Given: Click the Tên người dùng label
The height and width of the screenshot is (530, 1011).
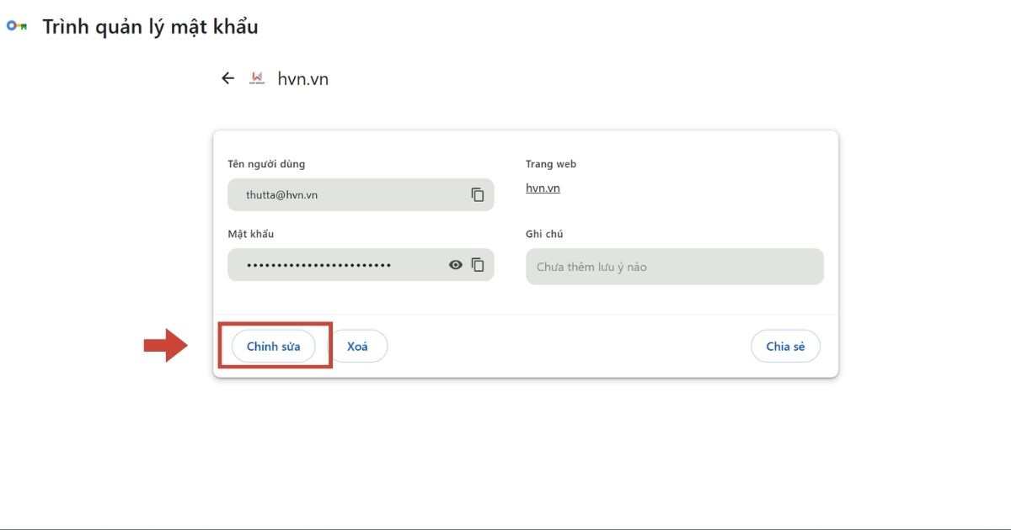Looking at the screenshot, I should tap(266, 164).
